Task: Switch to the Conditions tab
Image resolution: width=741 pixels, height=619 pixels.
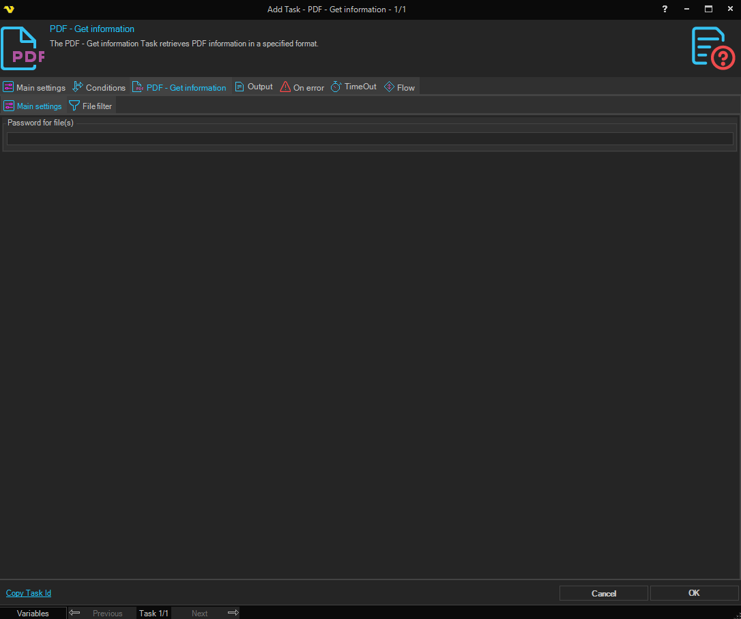Action: [99, 87]
